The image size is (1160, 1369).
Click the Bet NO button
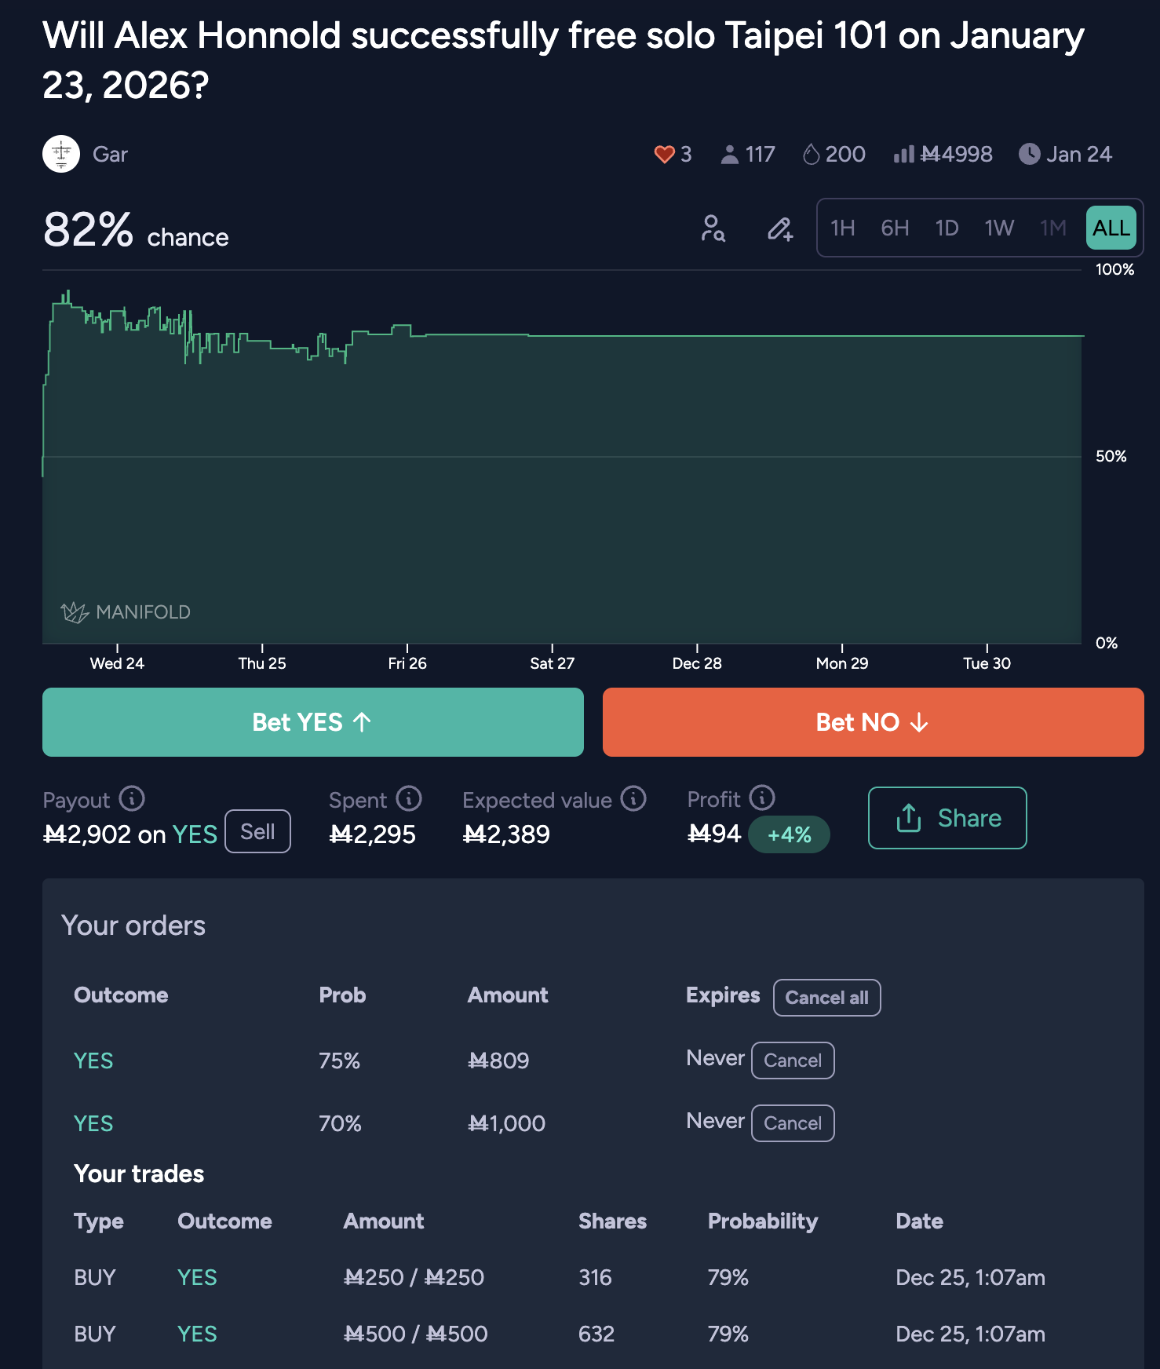(874, 722)
